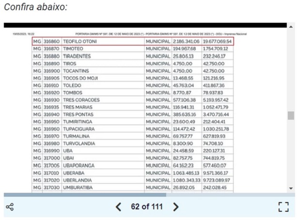Click the share icon below the document

[9, 207]
